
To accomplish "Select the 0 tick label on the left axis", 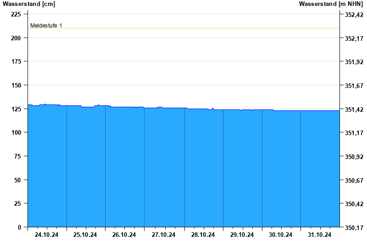I will [19, 227].
